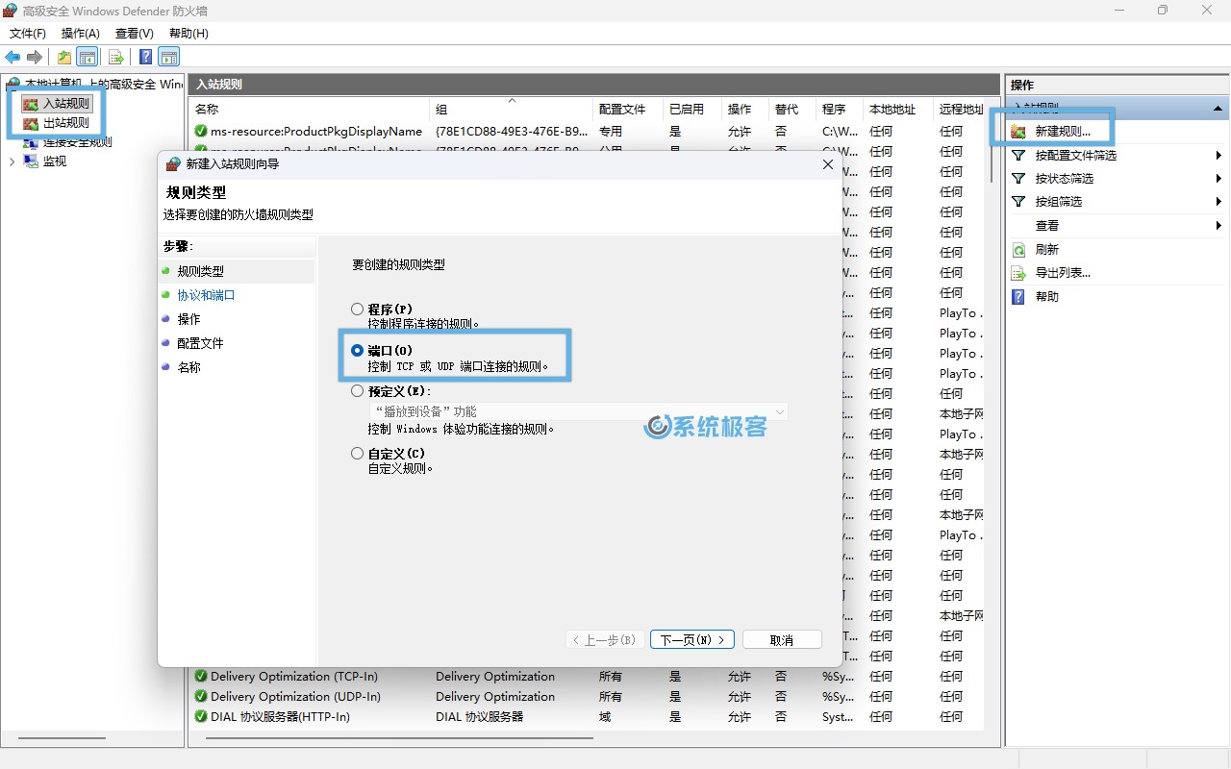This screenshot has height=769, width=1231.
Task: Expand the 监视 tree node
Action: coord(13,161)
